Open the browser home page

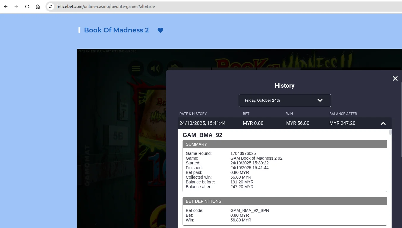[x=38, y=7]
